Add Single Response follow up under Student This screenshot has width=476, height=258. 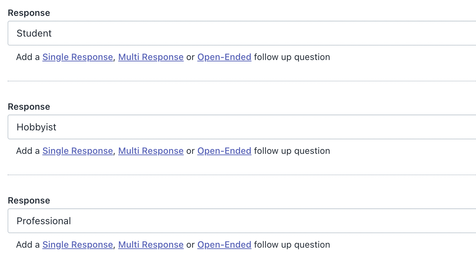click(x=78, y=57)
